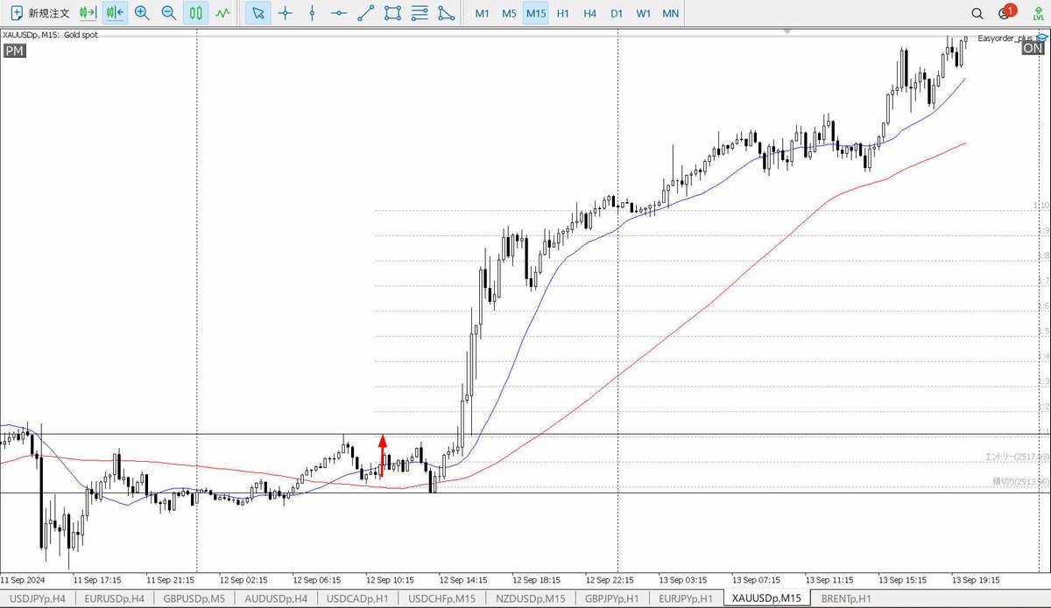Click the XAUUSDp, M15: Gold spot title
1051x608 pixels.
[50, 35]
